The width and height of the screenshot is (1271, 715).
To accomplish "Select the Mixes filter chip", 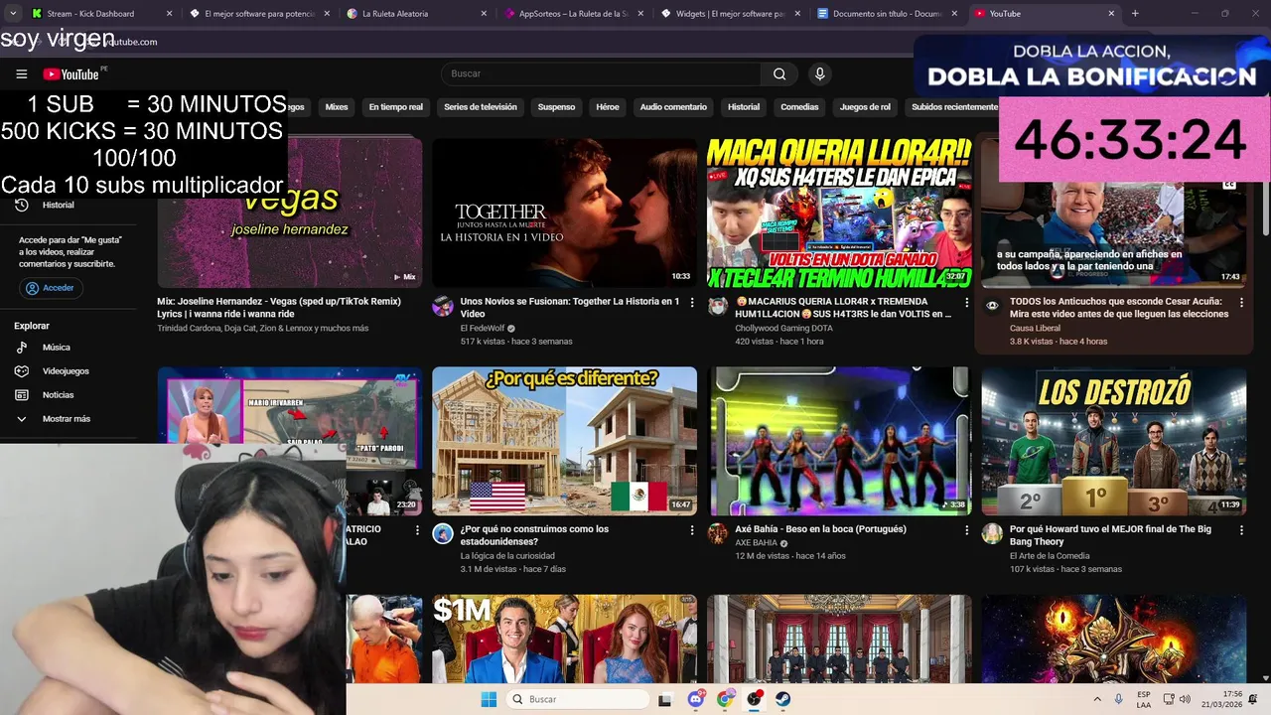I will click(337, 107).
